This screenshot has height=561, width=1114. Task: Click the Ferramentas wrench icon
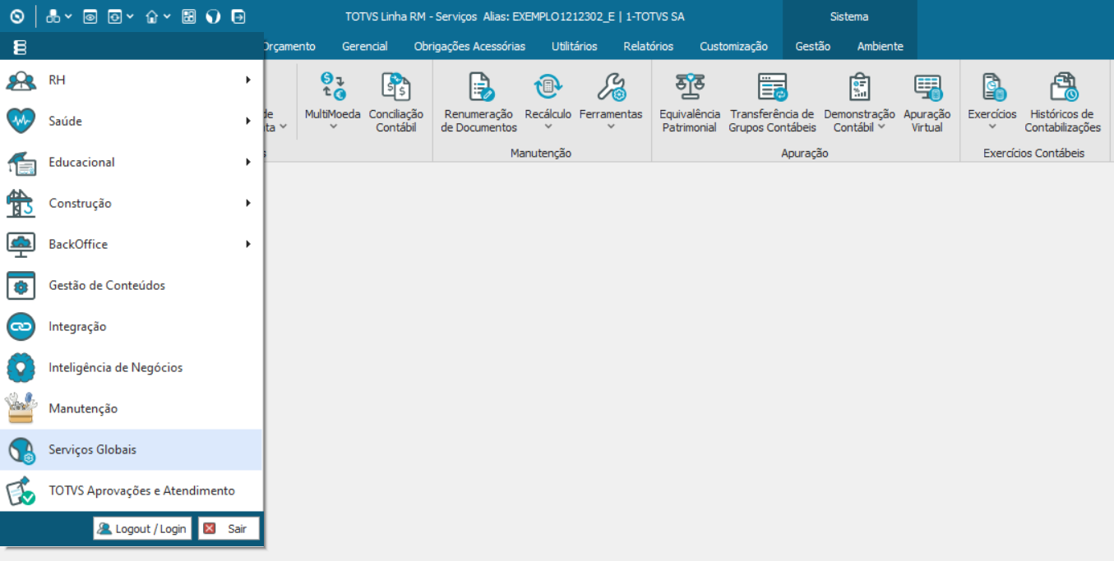click(611, 85)
